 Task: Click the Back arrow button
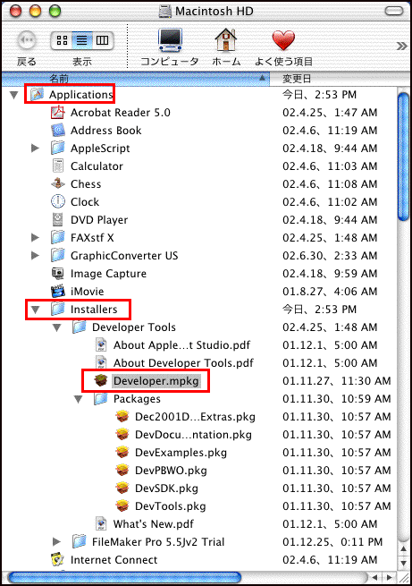[x=27, y=40]
